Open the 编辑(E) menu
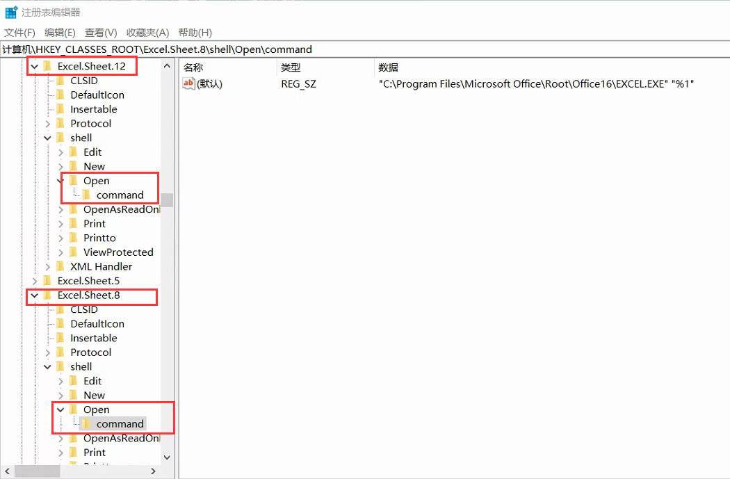This screenshot has height=479, width=730. pyautogui.click(x=60, y=33)
